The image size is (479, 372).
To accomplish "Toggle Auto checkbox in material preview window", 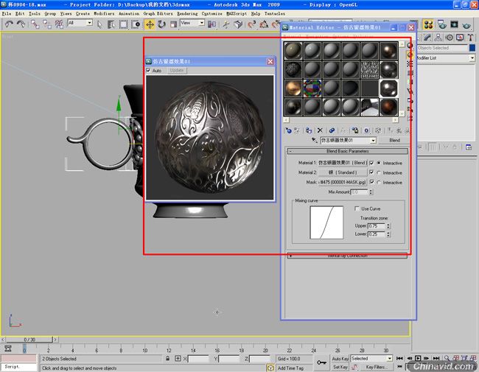I will coord(148,71).
